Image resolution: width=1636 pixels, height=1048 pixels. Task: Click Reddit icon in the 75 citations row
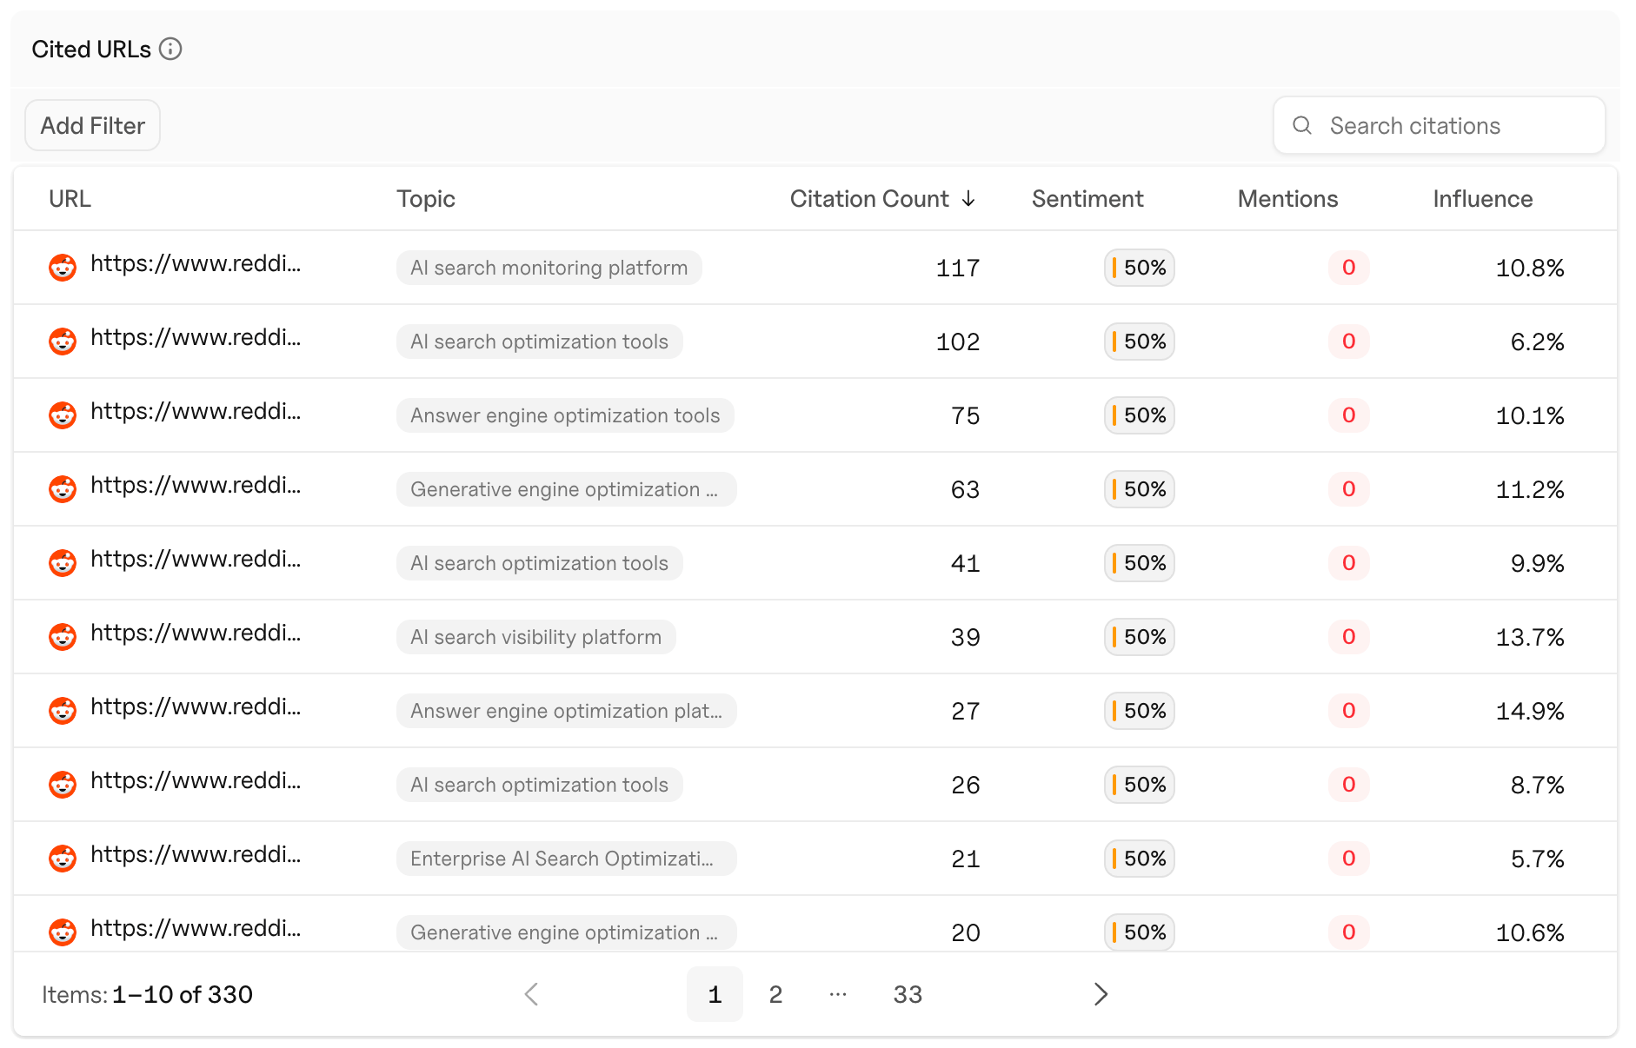click(63, 415)
